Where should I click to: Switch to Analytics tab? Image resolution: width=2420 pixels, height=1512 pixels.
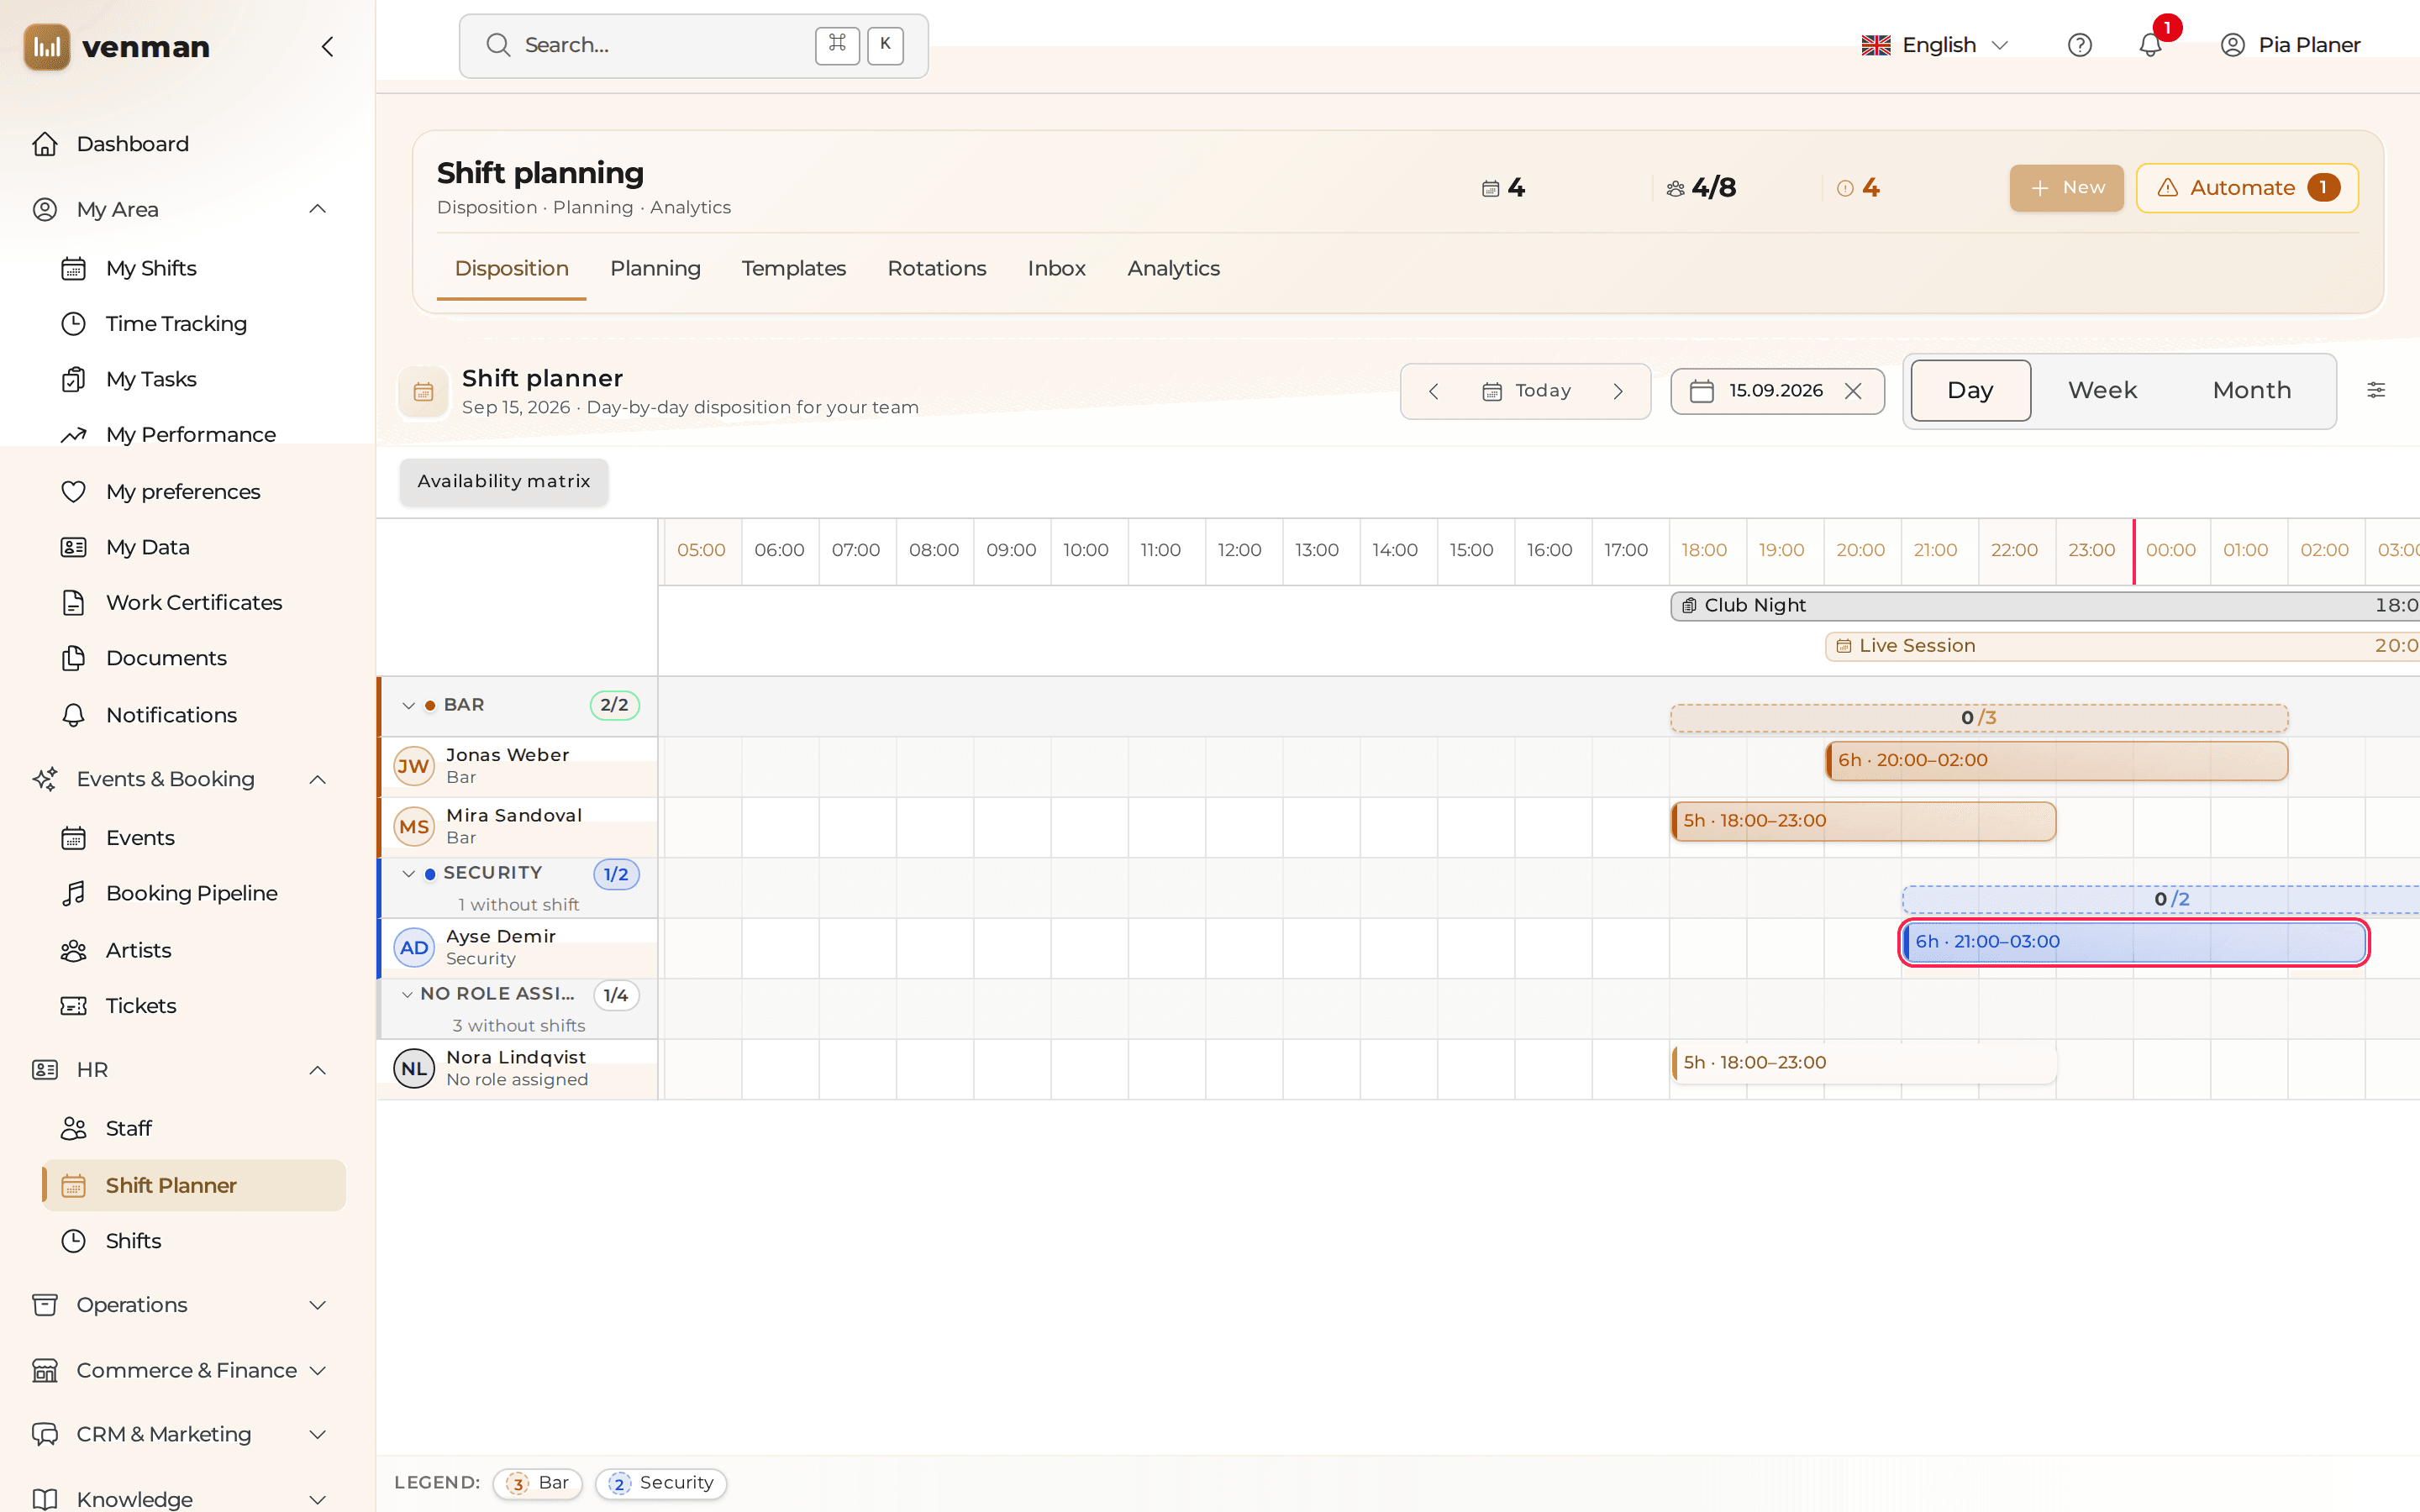pyautogui.click(x=1173, y=268)
